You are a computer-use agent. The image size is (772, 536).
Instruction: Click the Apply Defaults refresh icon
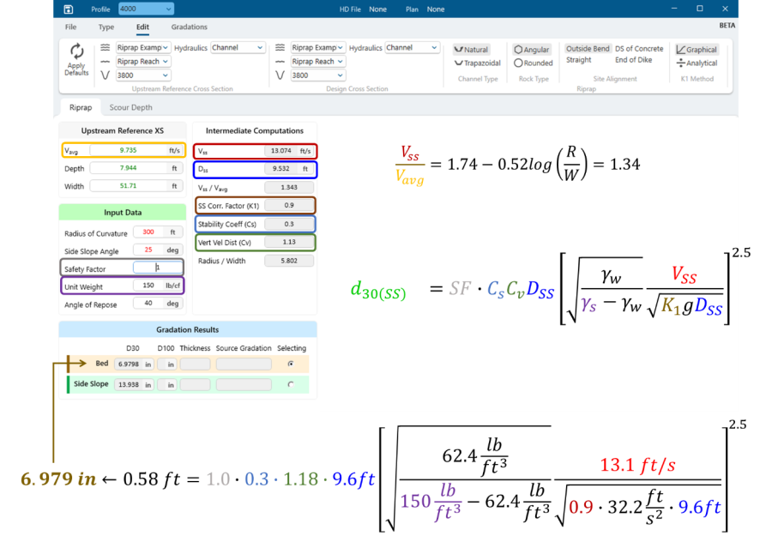coord(76,51)
